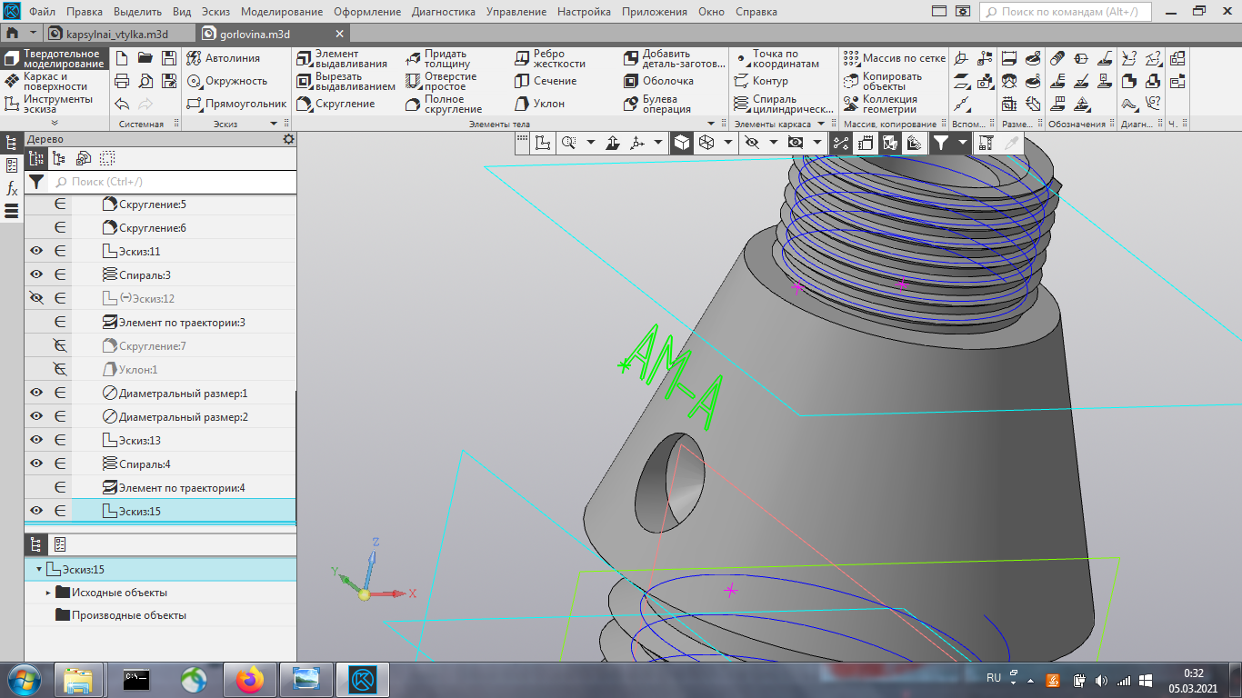
Task: Hide Эскиз:11 using its eye icon
Action: [36, 251]
